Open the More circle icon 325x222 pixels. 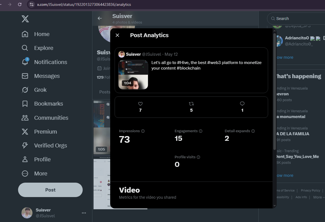tap(25, 173)
